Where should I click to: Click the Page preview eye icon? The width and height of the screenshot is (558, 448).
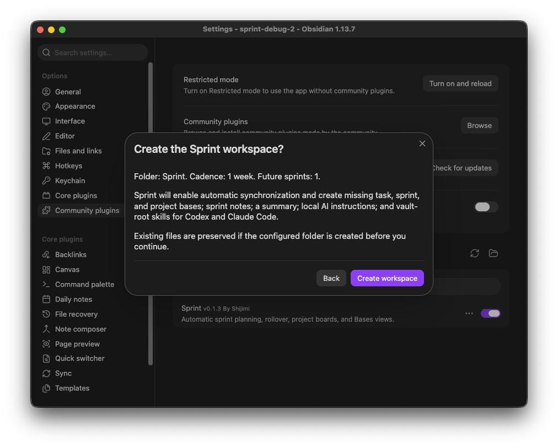(46, 344)
